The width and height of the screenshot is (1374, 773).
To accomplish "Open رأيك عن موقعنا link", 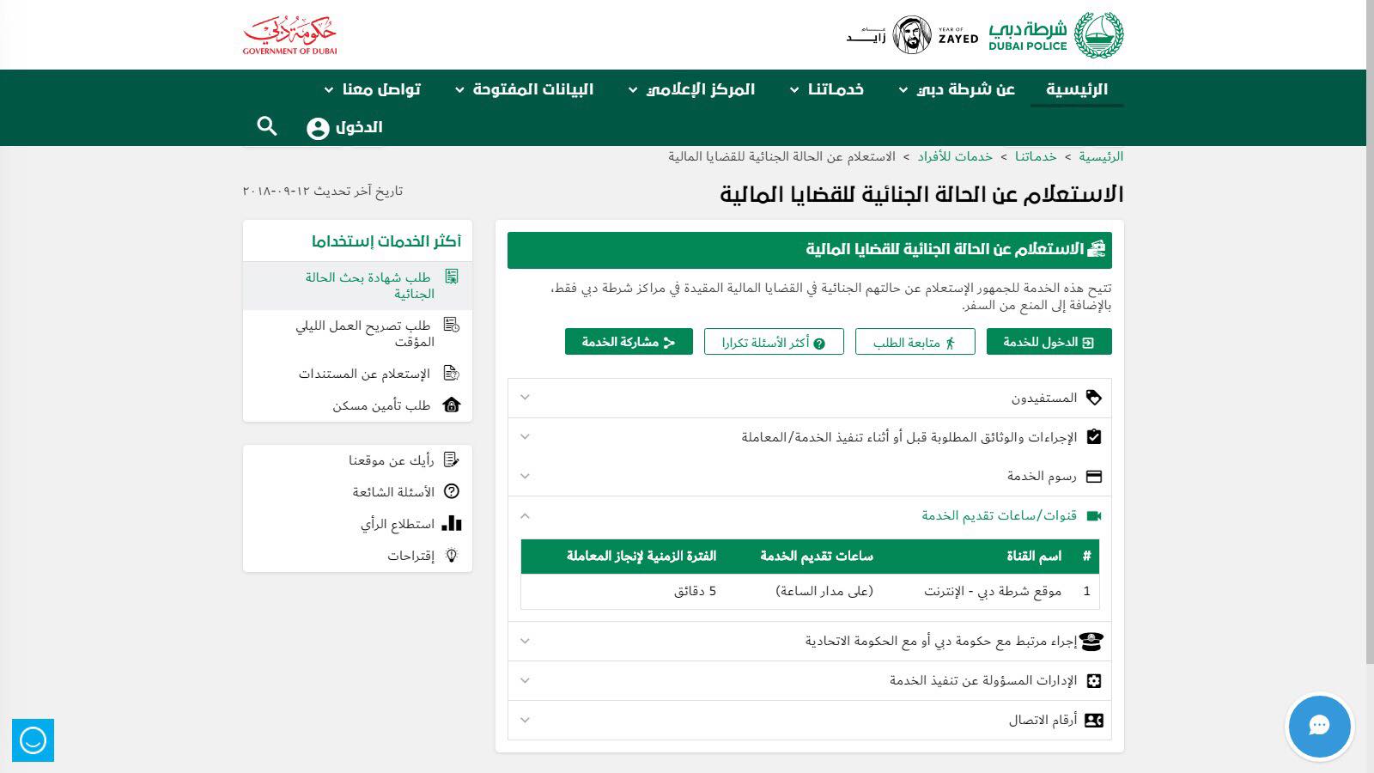I will point(392,460).
